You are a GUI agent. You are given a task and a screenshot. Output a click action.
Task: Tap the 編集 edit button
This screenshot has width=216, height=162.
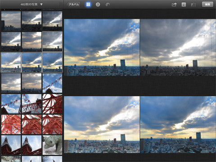click(207, 4)
